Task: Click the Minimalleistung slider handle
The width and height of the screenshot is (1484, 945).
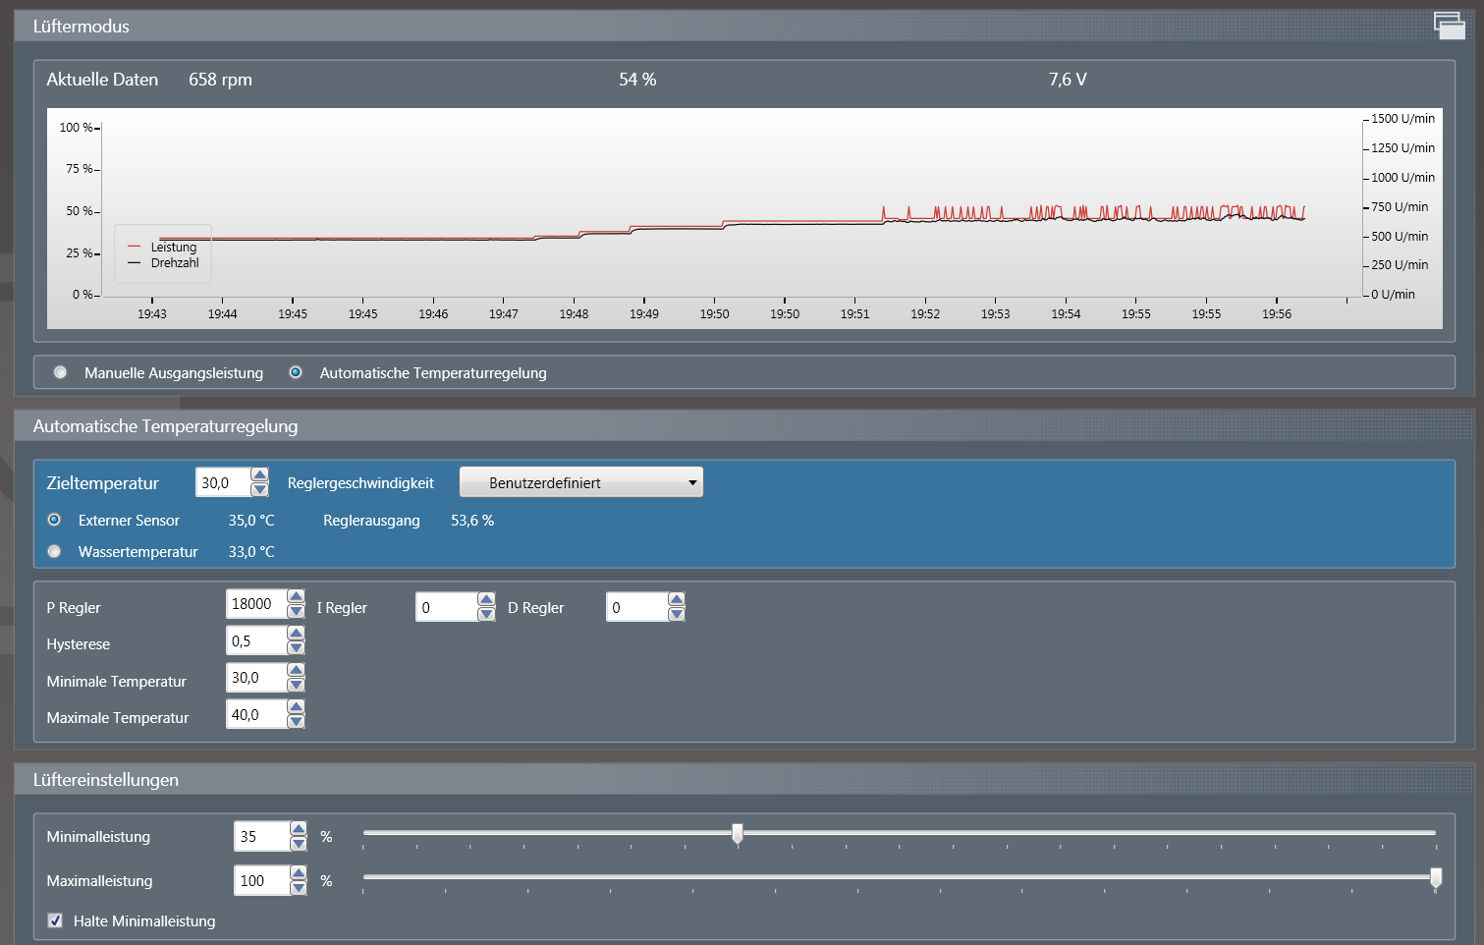Action: click(x=737, y=833)
